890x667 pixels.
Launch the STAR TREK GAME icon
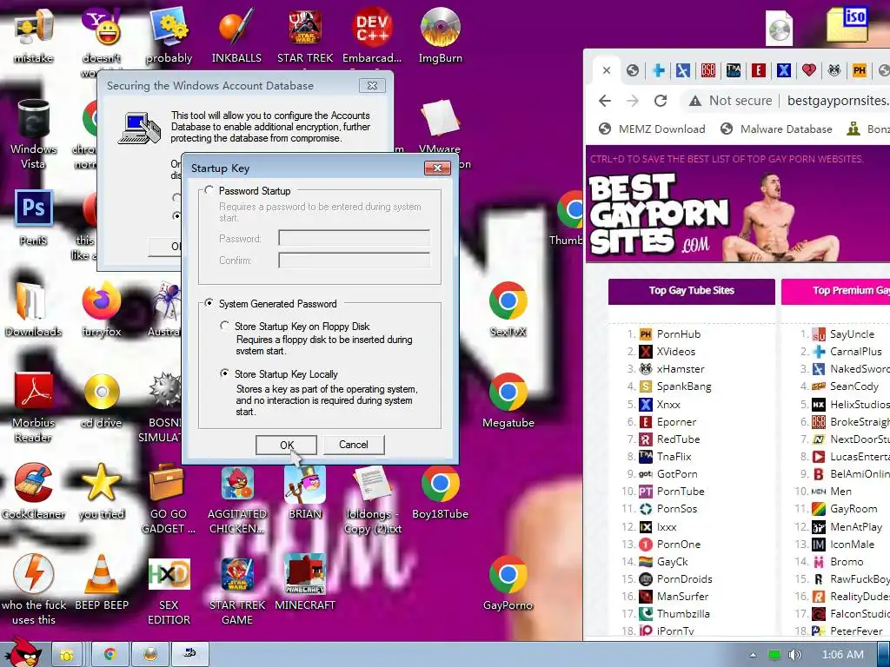[x=236, y=590]
